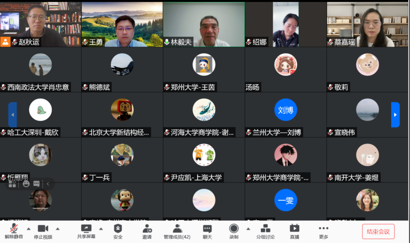Image resolution: width=410 pixels, height=243 pixels.
Task: Expand recording options arrow next to 录制
Action: pos(248,229)
